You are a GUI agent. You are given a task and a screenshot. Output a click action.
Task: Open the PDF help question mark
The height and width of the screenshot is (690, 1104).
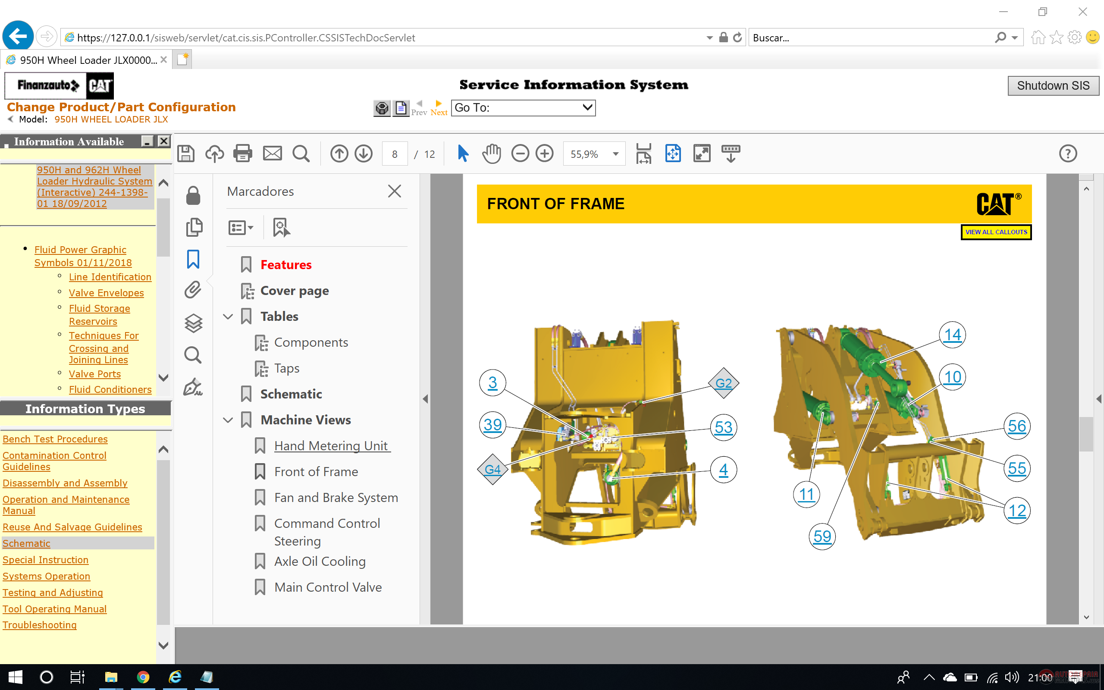(x=1068, y=154)
